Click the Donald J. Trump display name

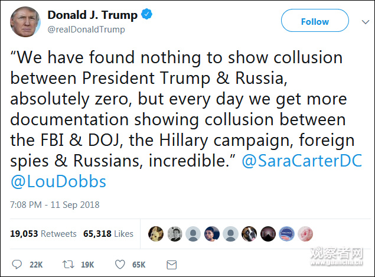[92, 15]
